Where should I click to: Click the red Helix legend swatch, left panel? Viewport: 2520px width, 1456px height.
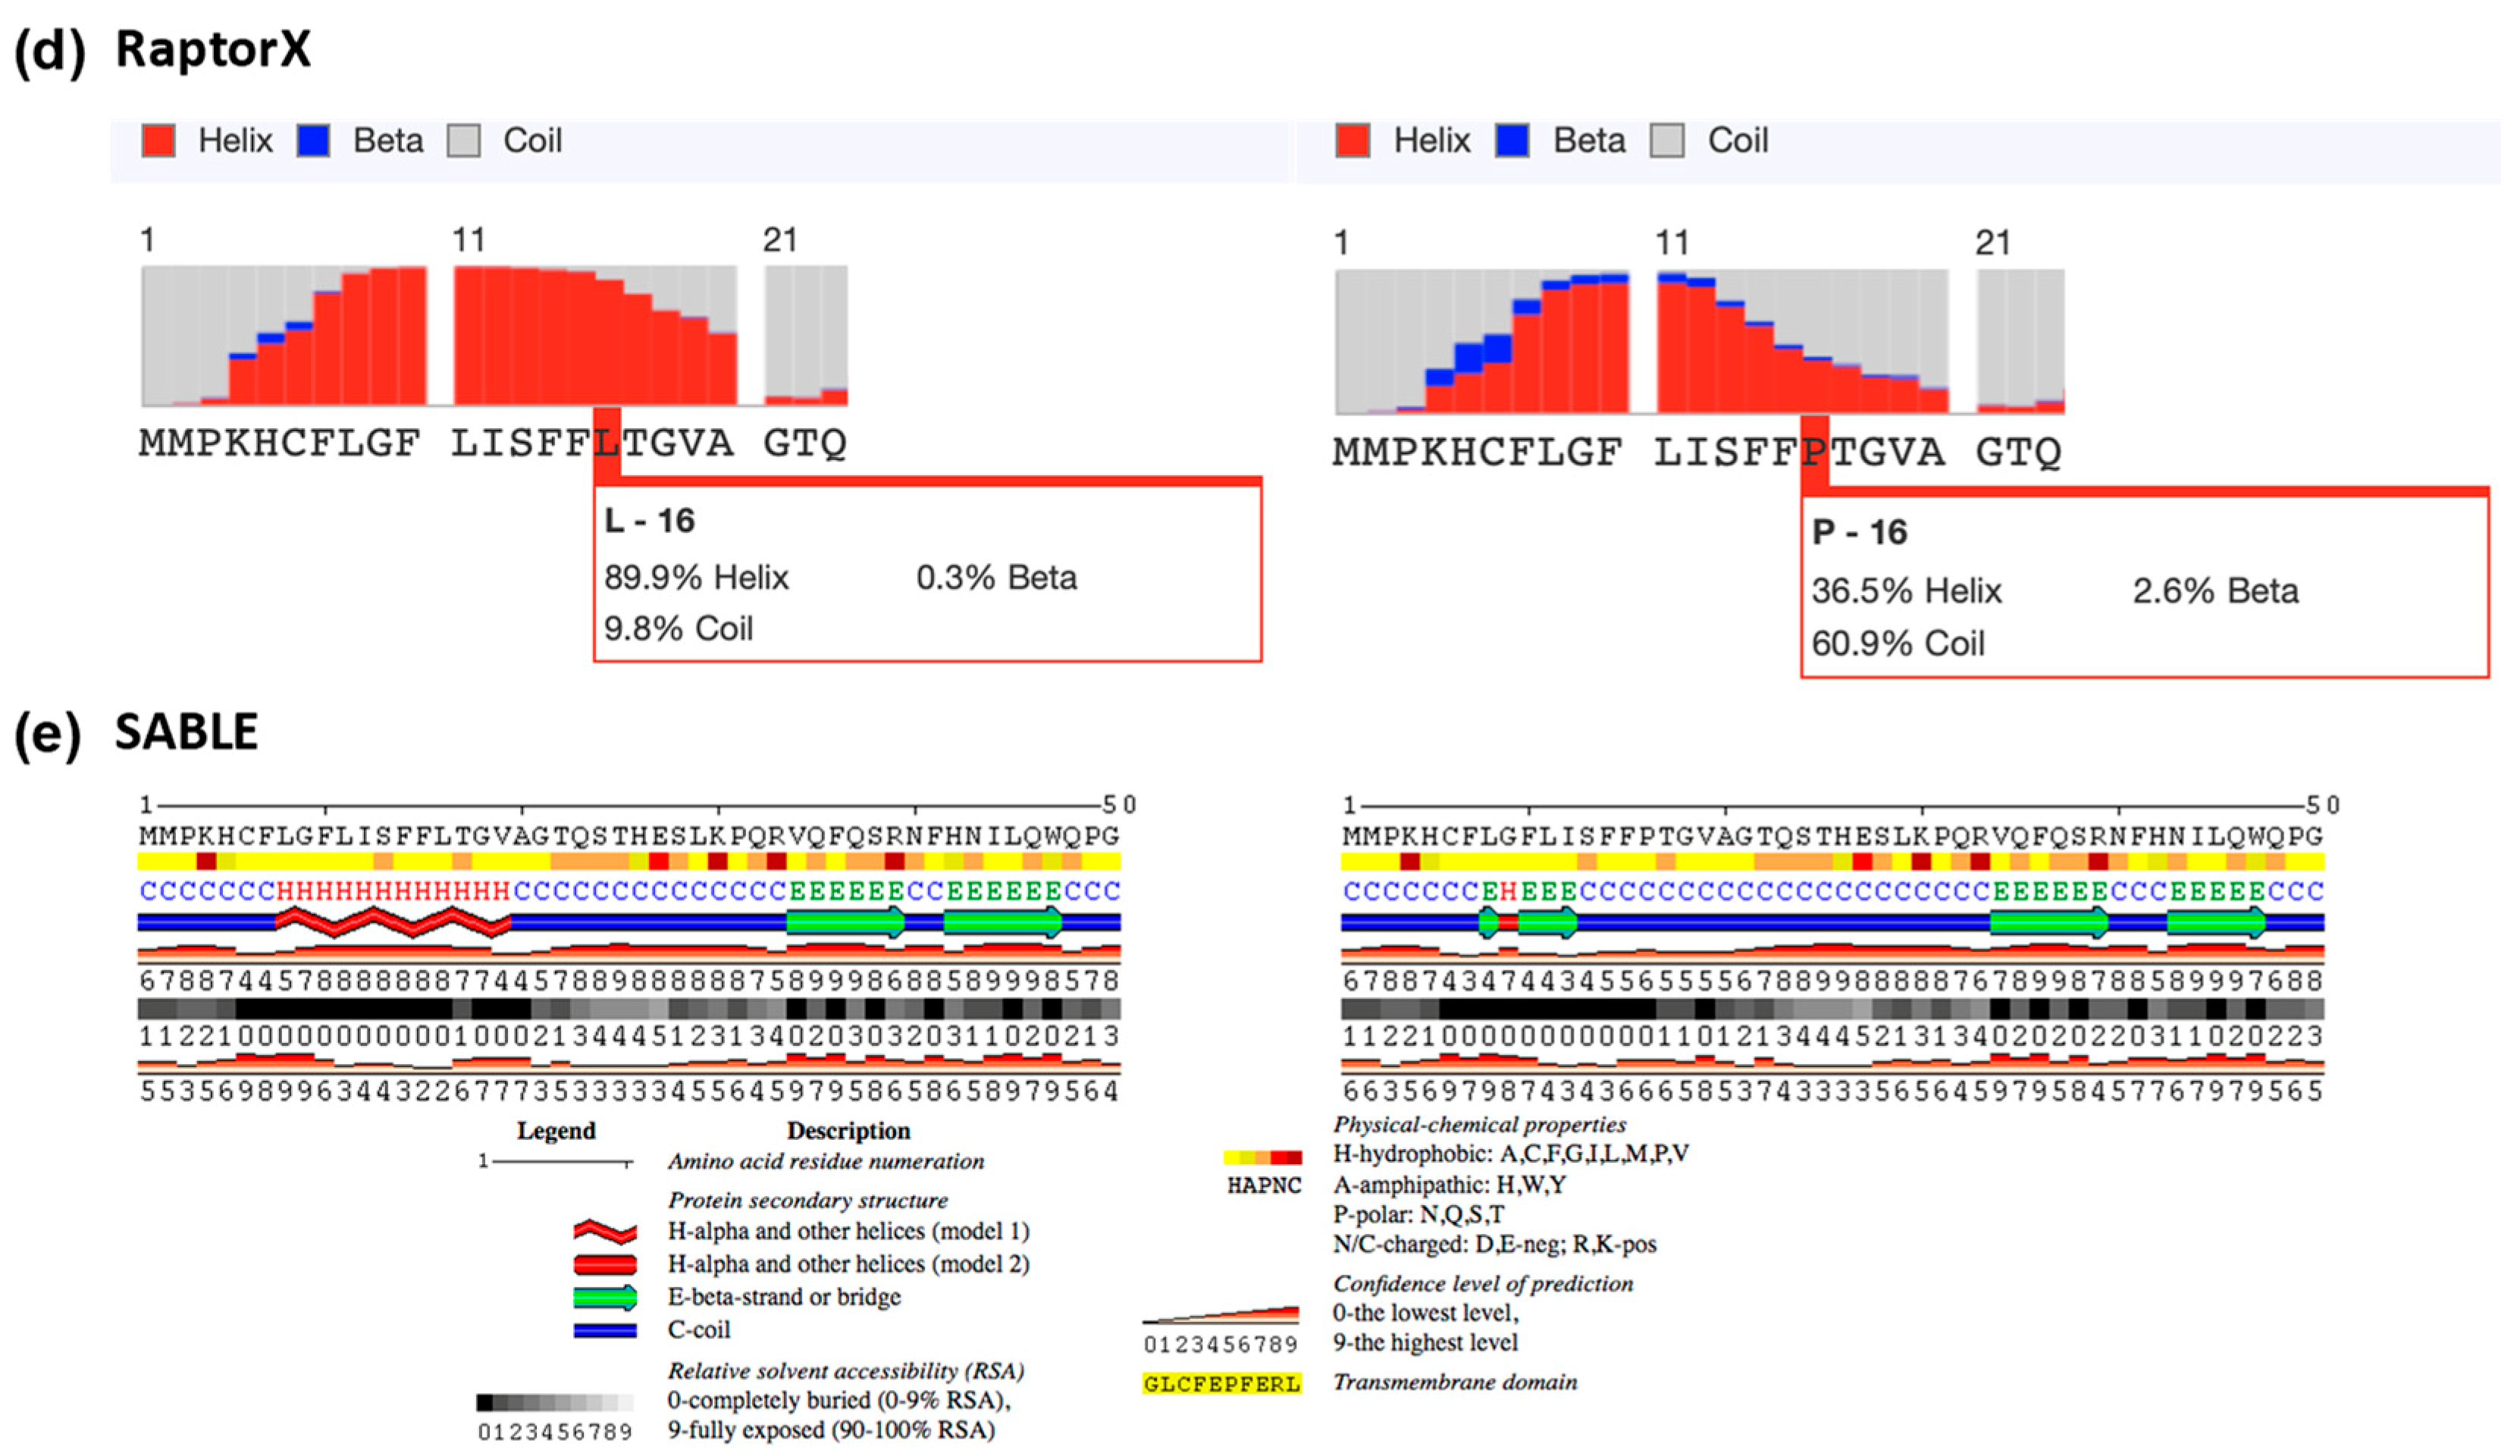159,141
